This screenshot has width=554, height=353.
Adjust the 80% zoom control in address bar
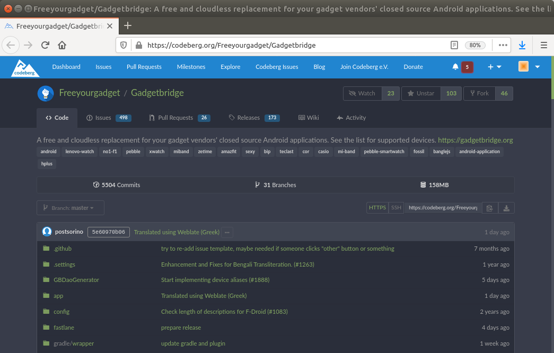pos(475,45)
